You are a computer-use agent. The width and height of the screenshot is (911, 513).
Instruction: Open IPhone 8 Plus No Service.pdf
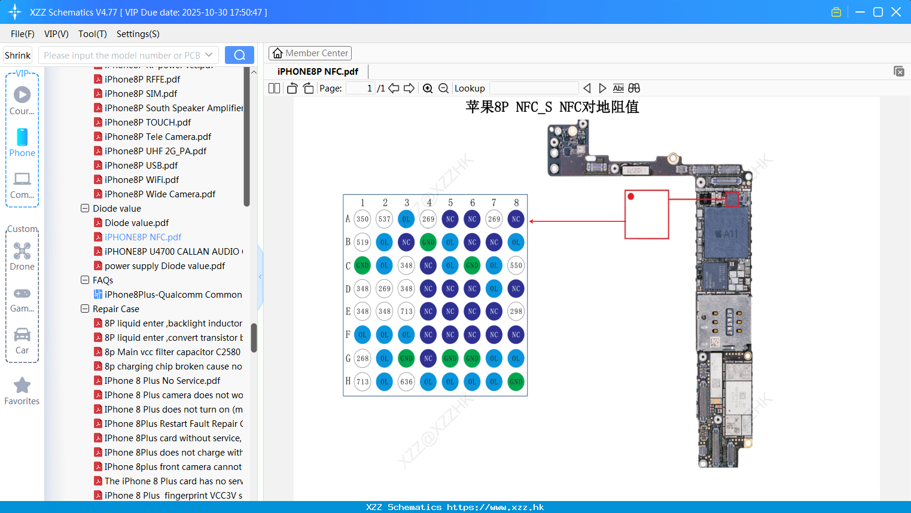(162, 380)
